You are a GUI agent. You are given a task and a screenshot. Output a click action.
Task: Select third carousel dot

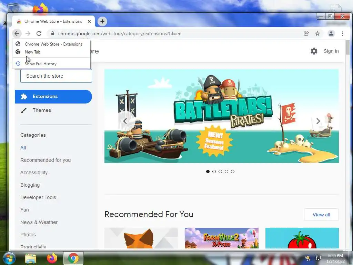pyautogui.click(x=220, y=171)
